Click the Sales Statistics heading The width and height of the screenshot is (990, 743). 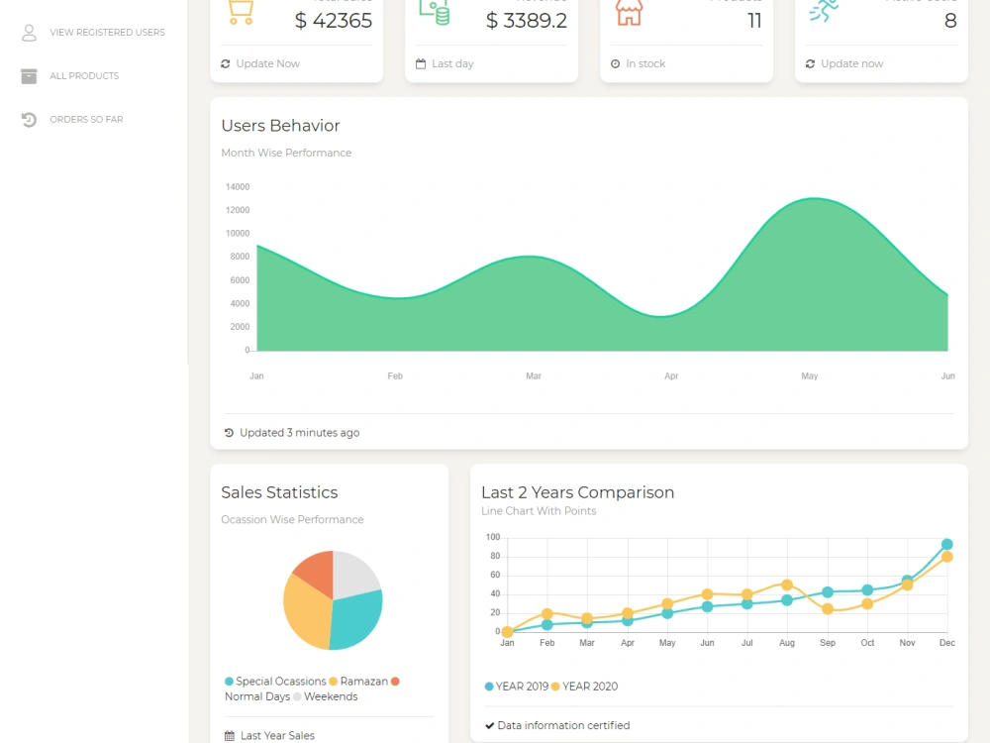coord(279,492)
